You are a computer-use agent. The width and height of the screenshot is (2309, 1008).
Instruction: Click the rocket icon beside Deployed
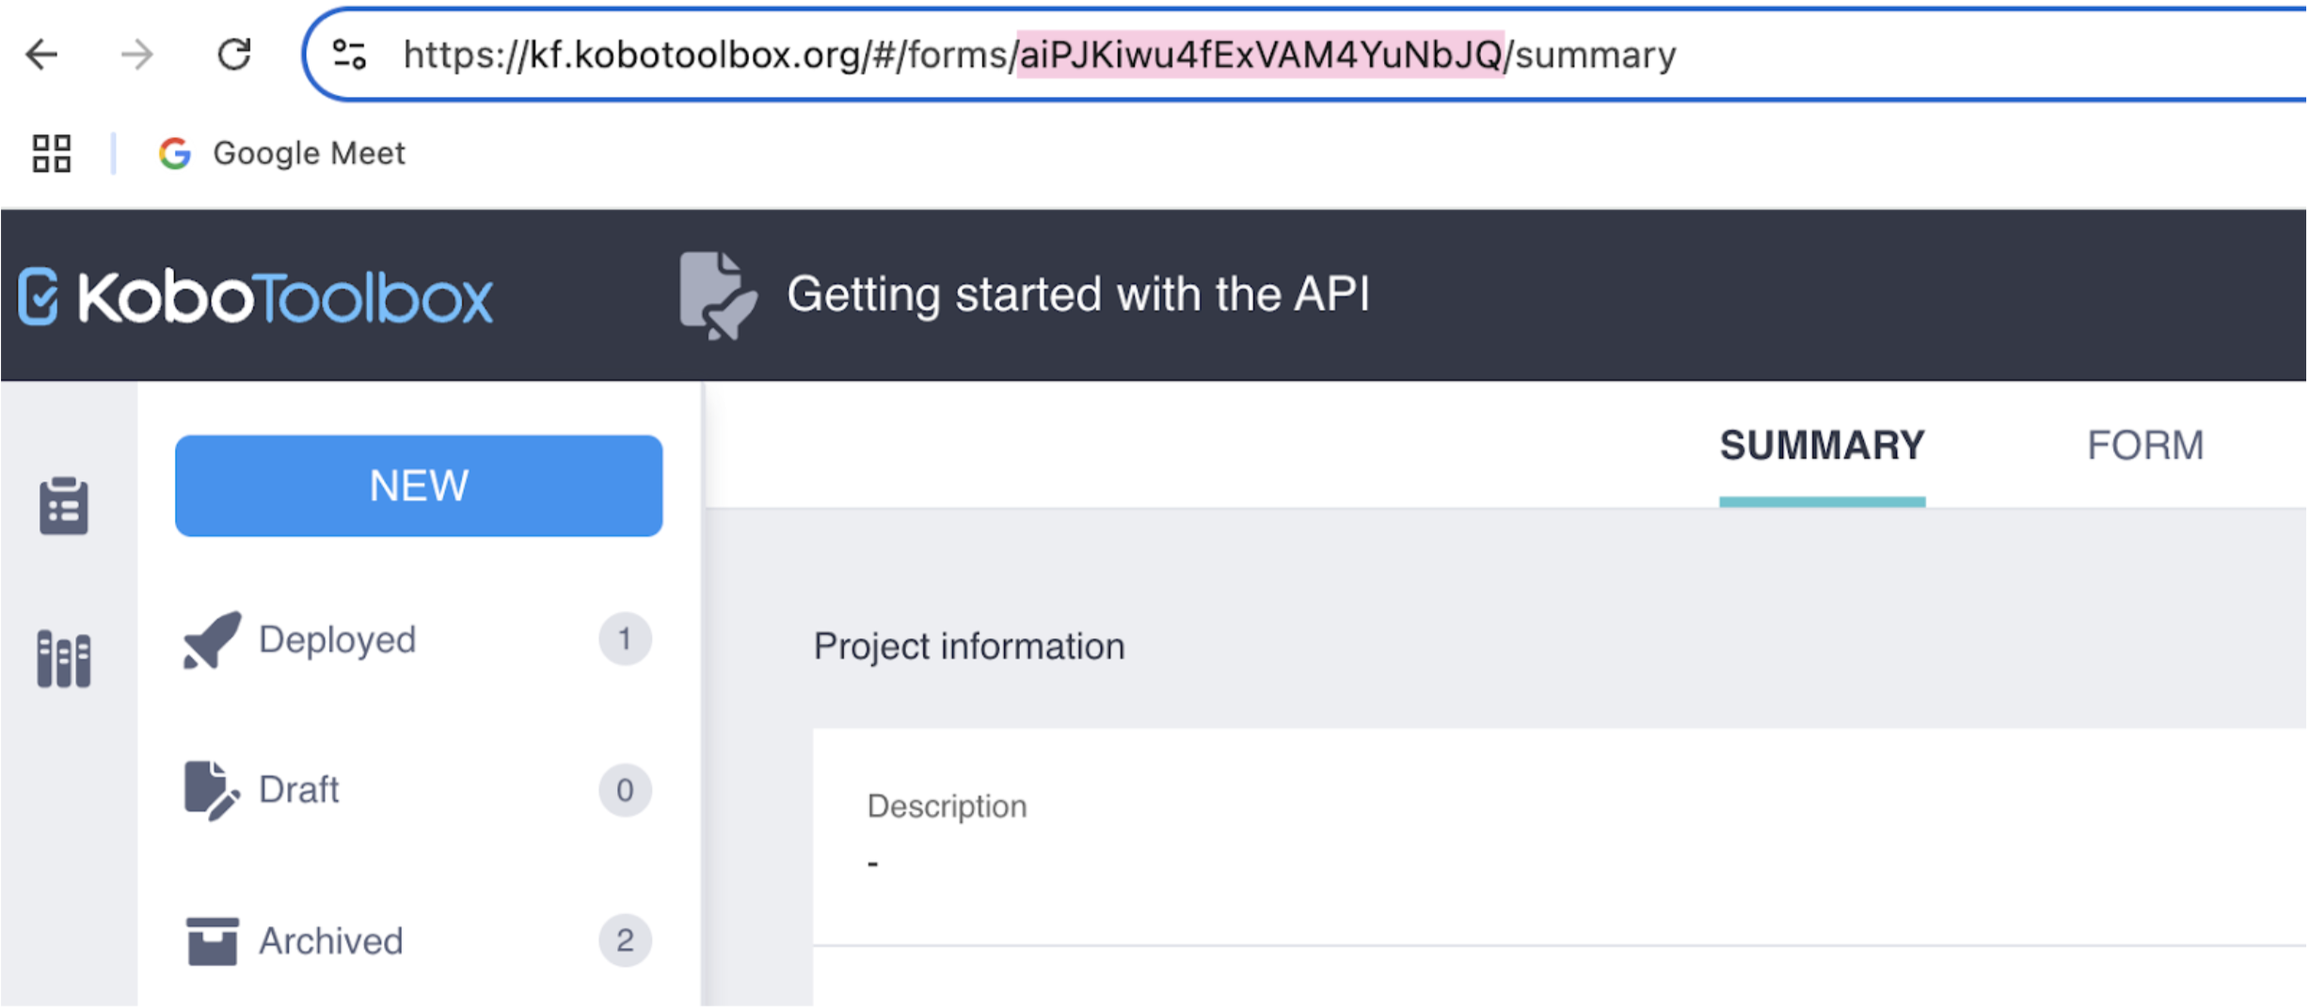212,640
